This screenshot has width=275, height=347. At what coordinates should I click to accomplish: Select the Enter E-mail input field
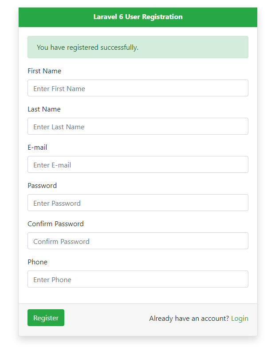tap(138, 164)
